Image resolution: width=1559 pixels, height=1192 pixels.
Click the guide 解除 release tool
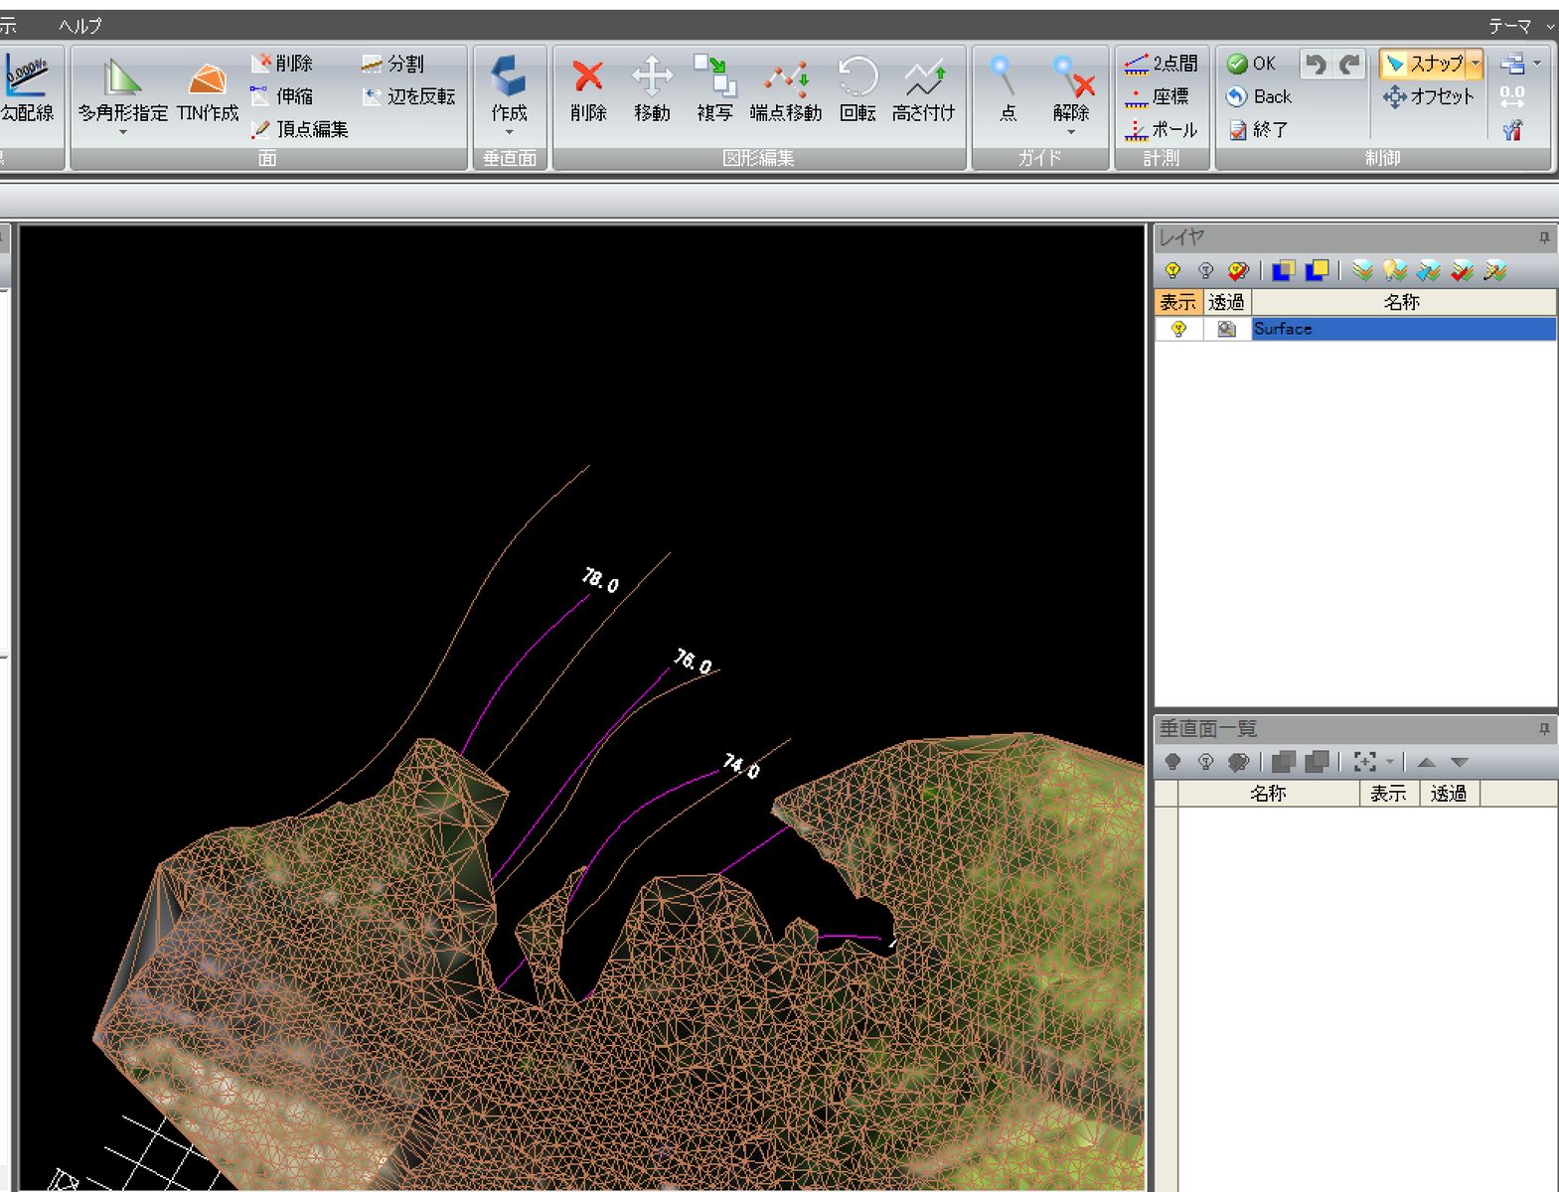[1071, 89]
